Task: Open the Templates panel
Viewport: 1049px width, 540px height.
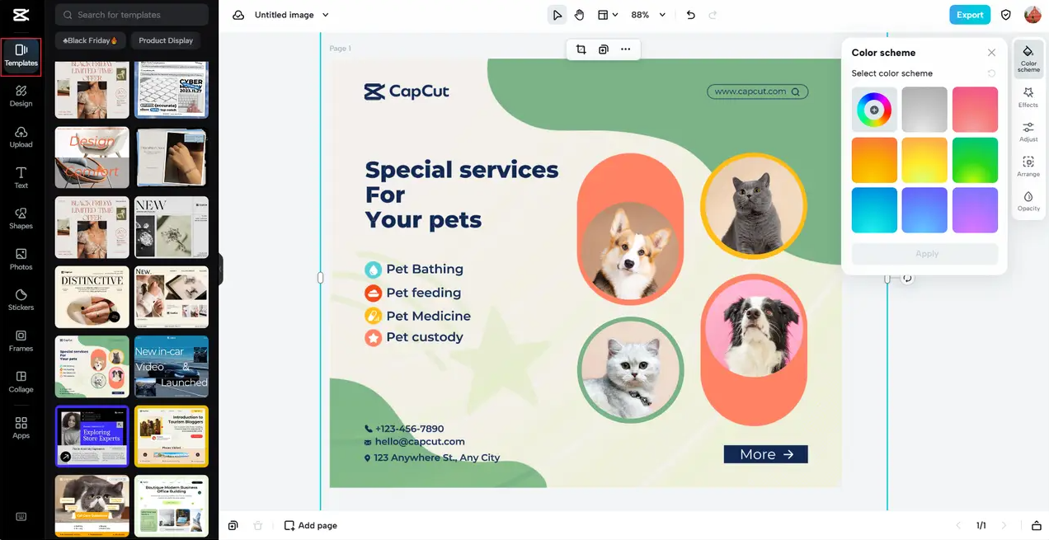Action: click(21, 57)
